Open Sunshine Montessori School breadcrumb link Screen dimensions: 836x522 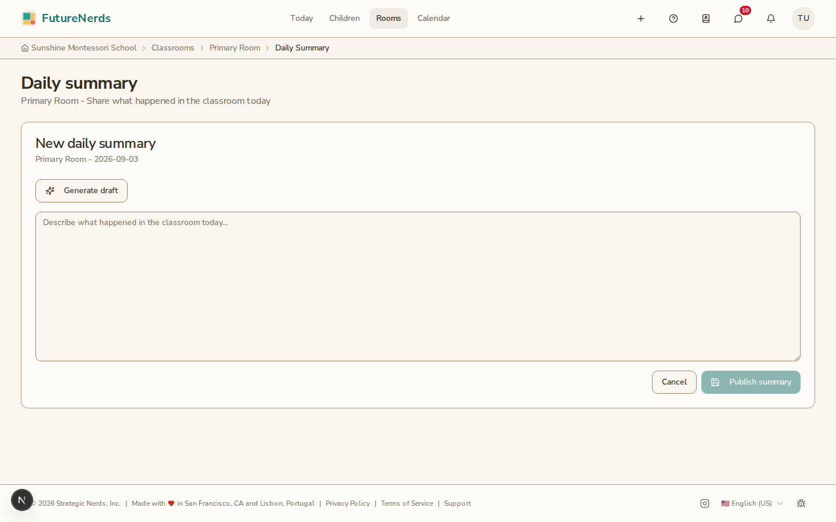pos(84,48)
